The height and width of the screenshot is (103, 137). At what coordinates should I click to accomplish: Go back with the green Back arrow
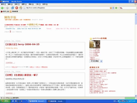coord(2,8)
